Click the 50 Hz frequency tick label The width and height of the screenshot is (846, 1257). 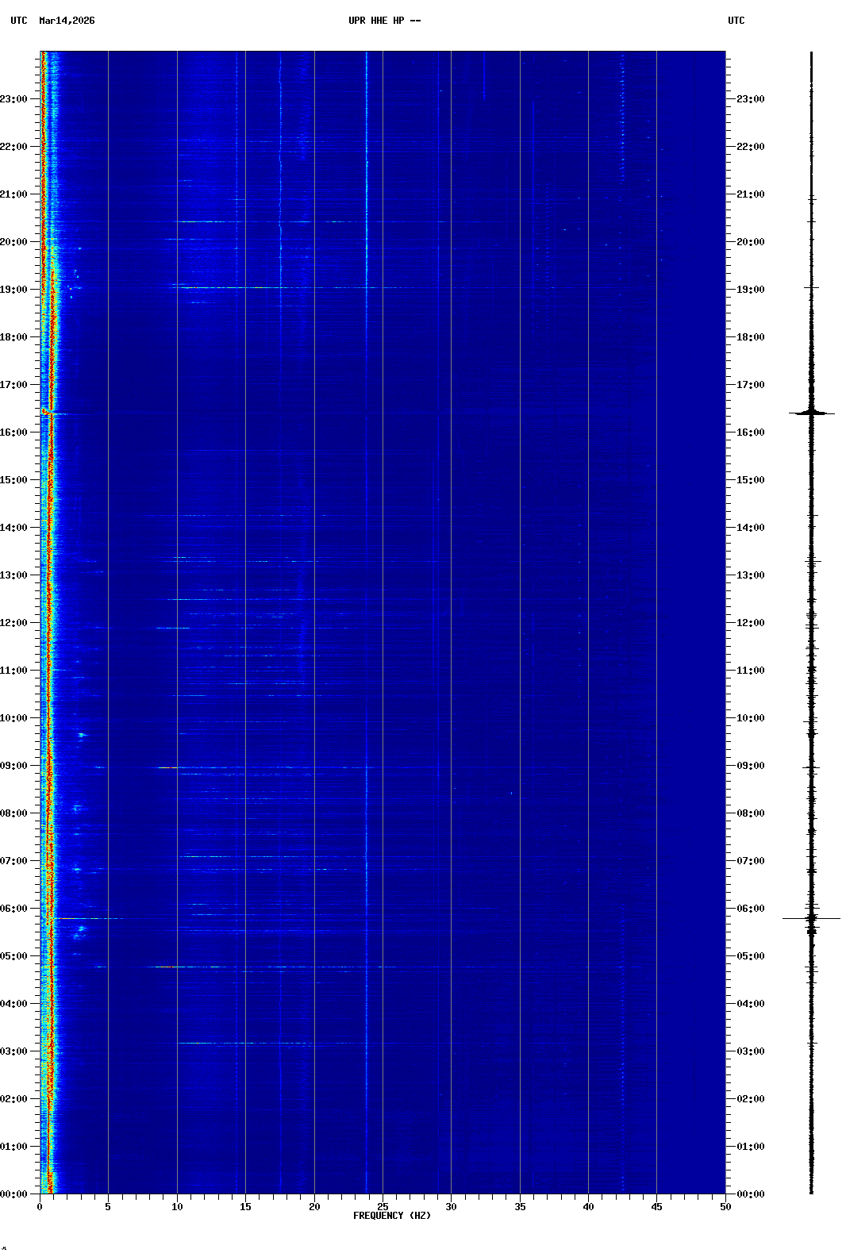[x=725, y=1207]
